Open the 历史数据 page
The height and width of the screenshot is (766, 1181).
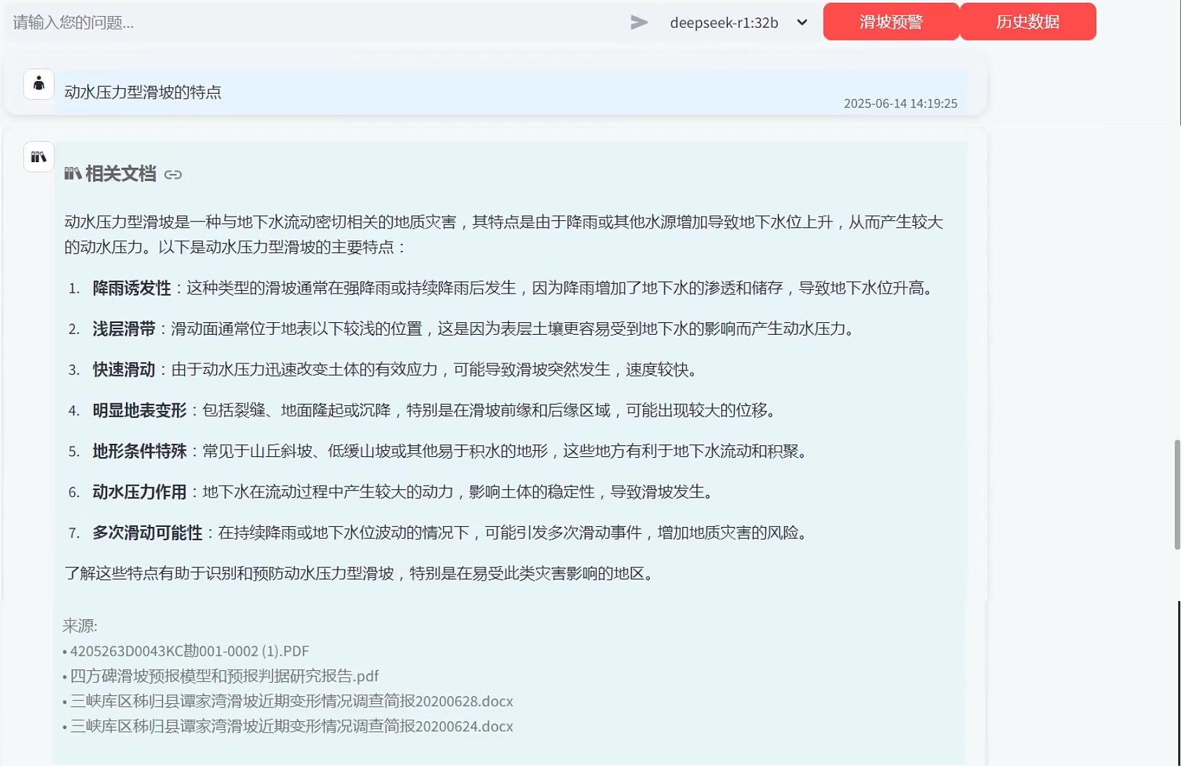(x=1027, y=22)
